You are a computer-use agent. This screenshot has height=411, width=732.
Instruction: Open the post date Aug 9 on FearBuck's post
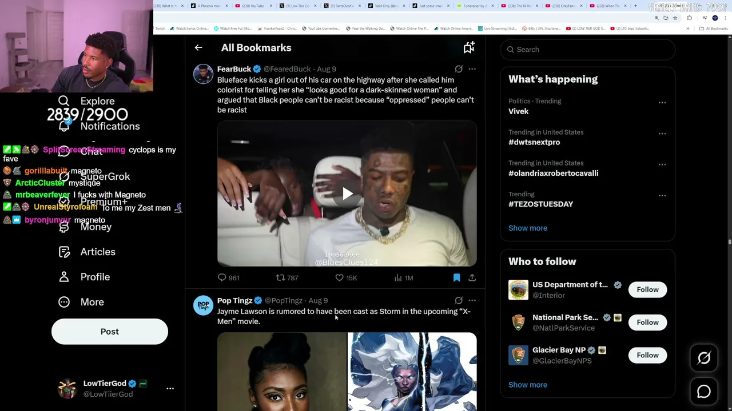pos(327,69)
